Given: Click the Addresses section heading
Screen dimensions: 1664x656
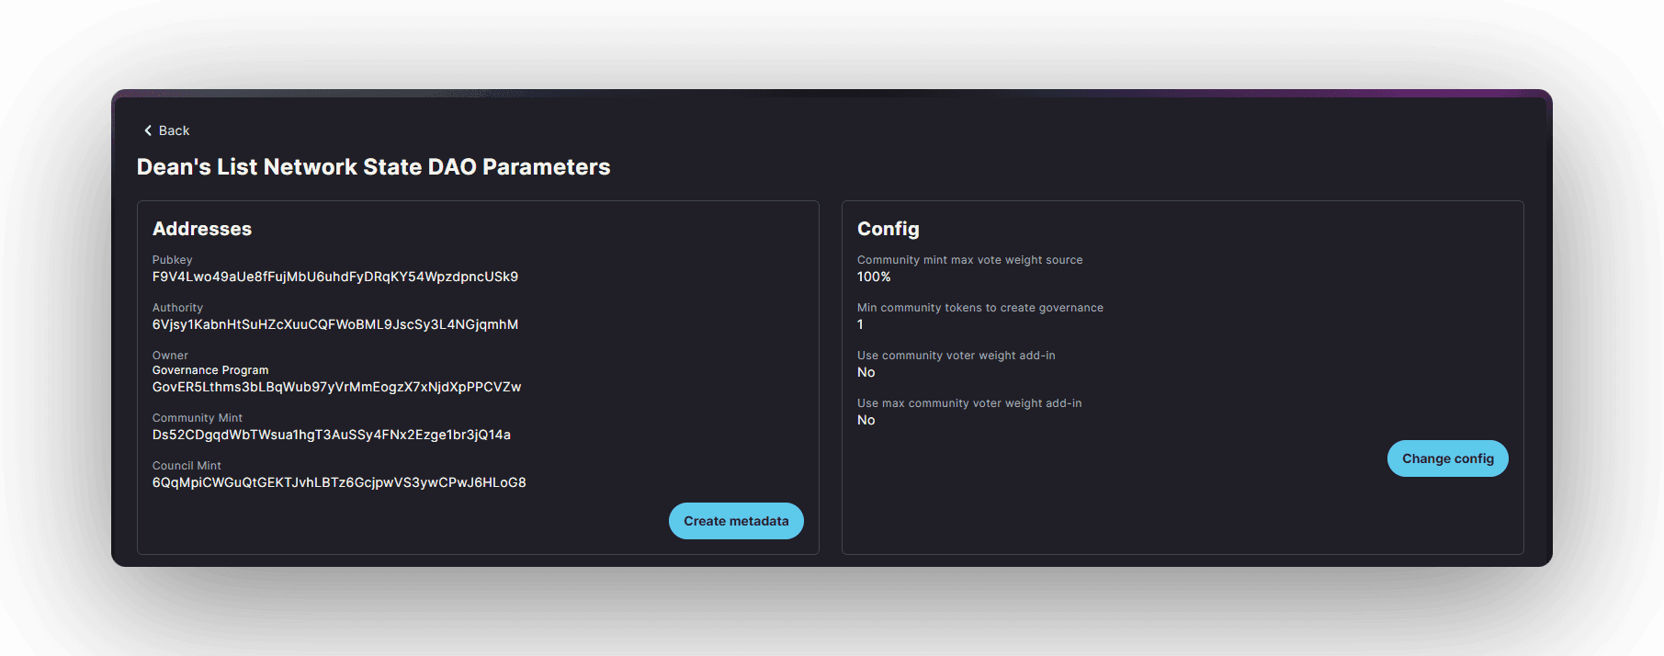Looking at the screenshot, I should pos(201,229).
